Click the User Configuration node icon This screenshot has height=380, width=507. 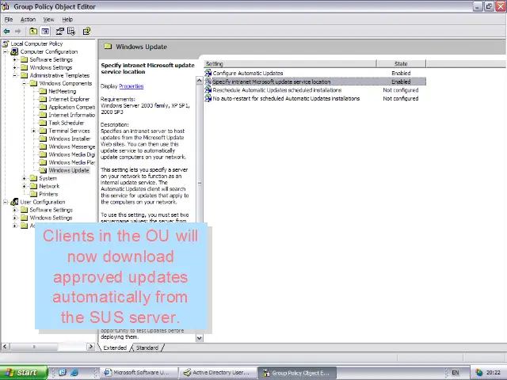[14, 202]
